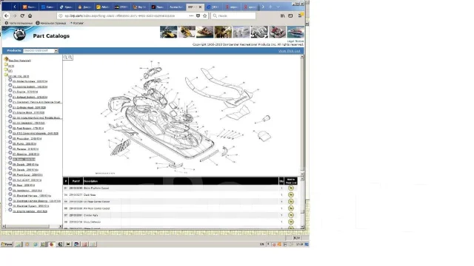Image resolution: width=474 pixels, height=266 pixels.
Task: Open the Oil Separator catalog section
Action: [28, 123]
